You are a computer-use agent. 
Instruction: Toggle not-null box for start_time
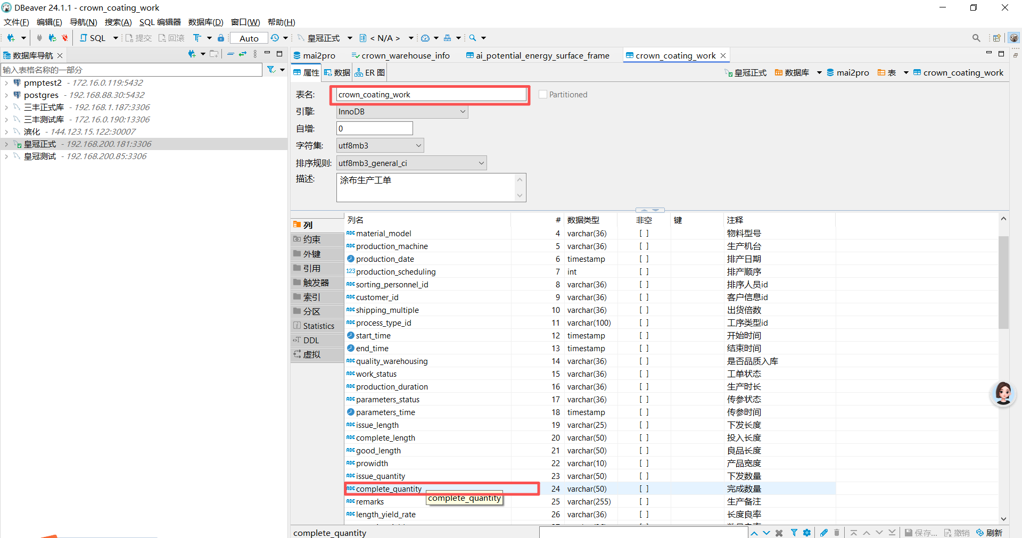tap(644, 336)
